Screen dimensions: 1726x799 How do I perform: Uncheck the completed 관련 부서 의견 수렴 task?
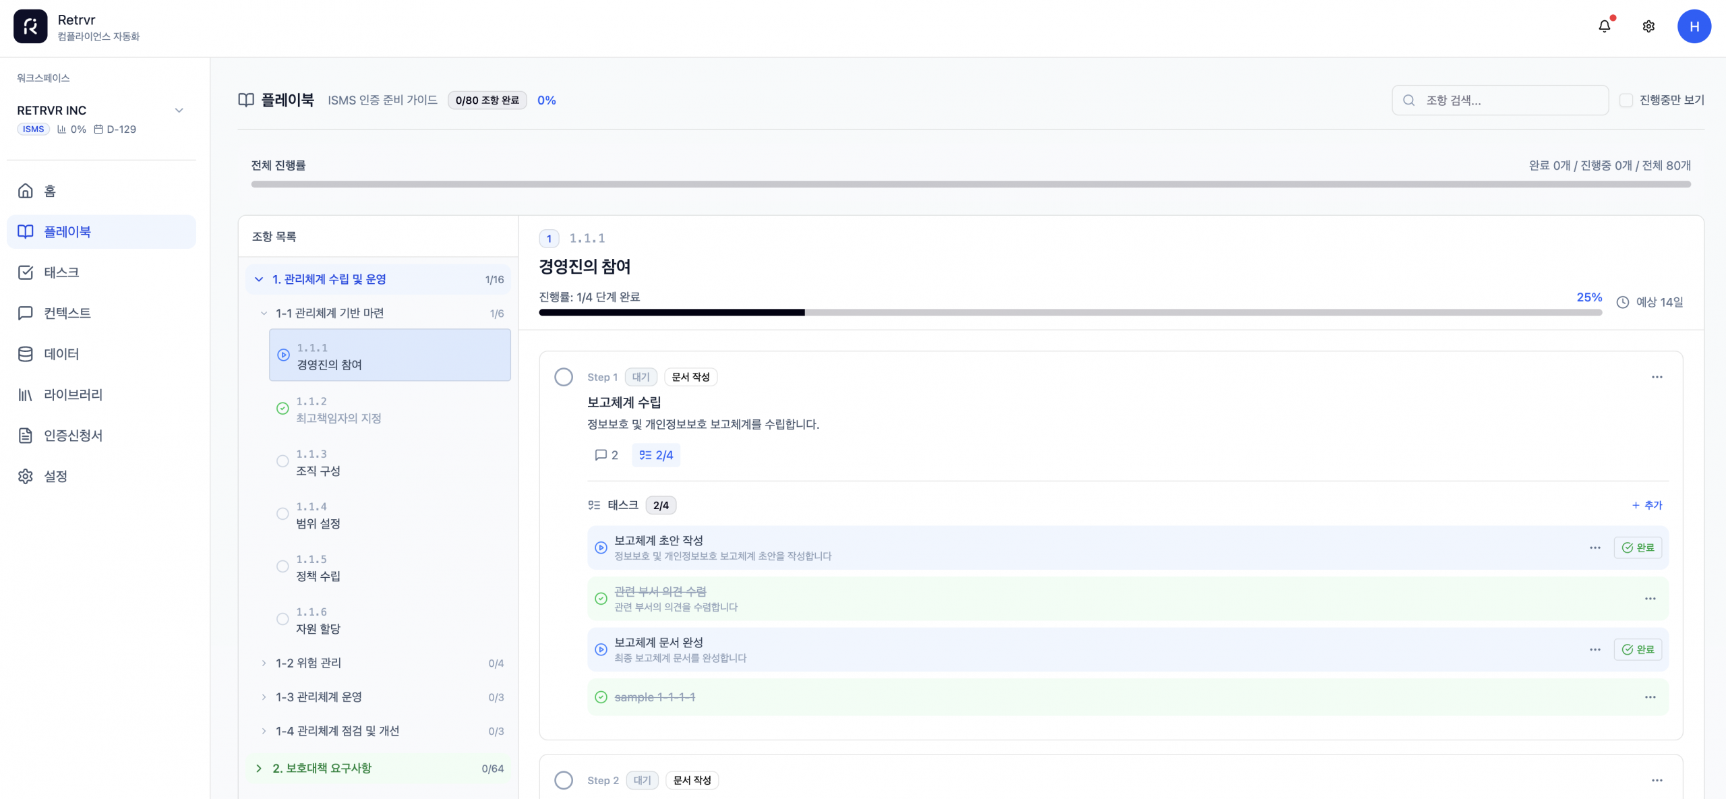pos(601,599)
